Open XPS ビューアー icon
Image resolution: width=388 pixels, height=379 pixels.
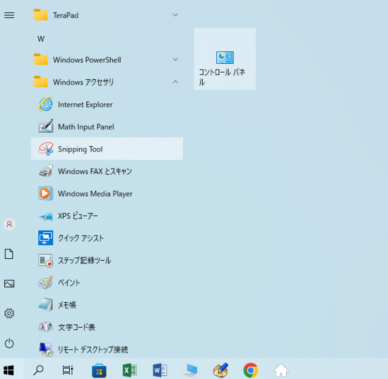pyautogui.click(x=46, y=216)
